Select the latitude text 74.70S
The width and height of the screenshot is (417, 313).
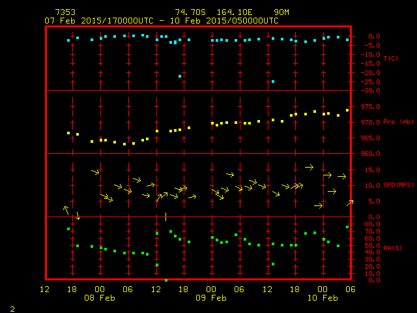(x=188, y=12)
